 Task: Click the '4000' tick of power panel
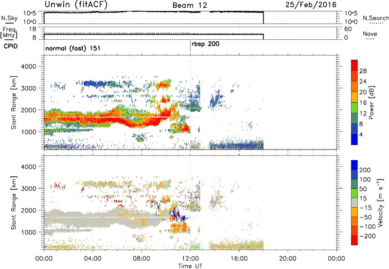pyautogui.click(x=28, y=67)
